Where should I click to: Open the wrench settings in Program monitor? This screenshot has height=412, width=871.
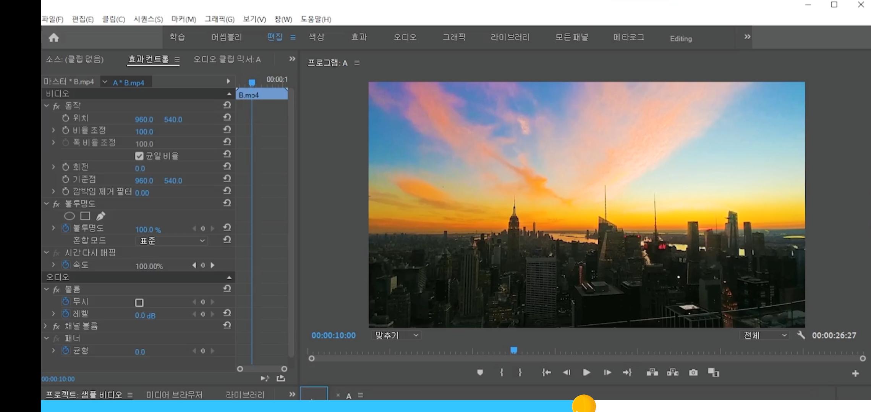coord(801,335)
